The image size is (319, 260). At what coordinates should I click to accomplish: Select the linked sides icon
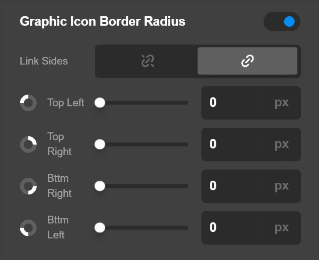tap(248, 61)
